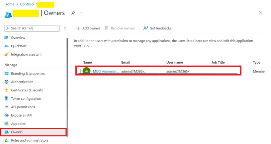Open Roles and administrators
The width and height of the screenshot is (271, 144).
[30, 140]
